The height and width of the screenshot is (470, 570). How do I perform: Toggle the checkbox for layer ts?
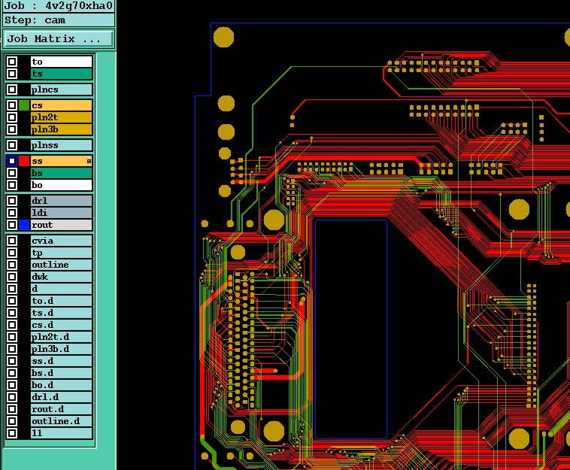point(12,74)
